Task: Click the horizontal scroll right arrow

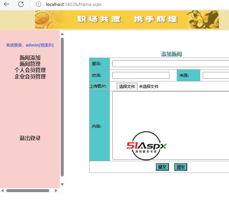Action: (x=56, y=191)
